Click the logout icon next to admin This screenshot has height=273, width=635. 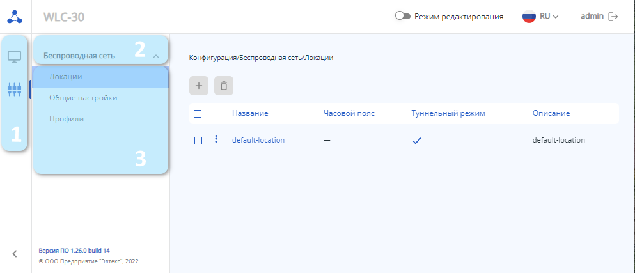(x=614, y=17)
